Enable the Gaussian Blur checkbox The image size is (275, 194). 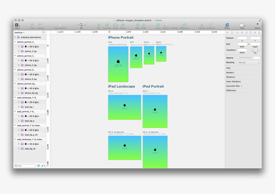[x=259, y=86]
